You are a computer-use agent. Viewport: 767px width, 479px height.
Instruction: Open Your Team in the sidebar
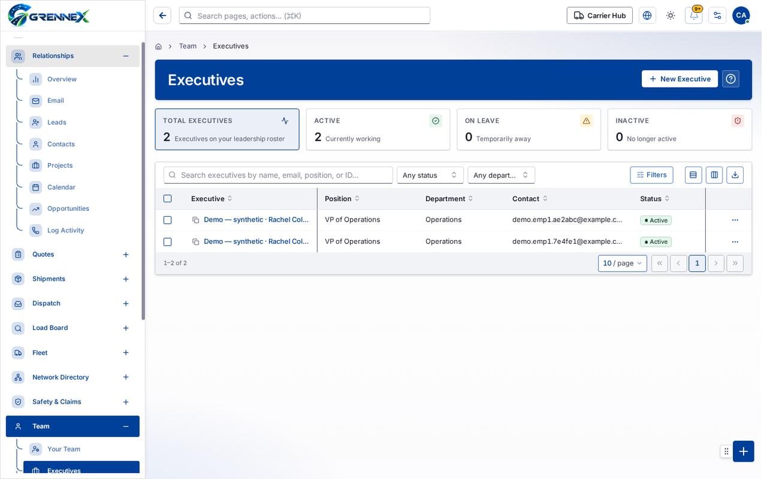(x=81, y=449)
